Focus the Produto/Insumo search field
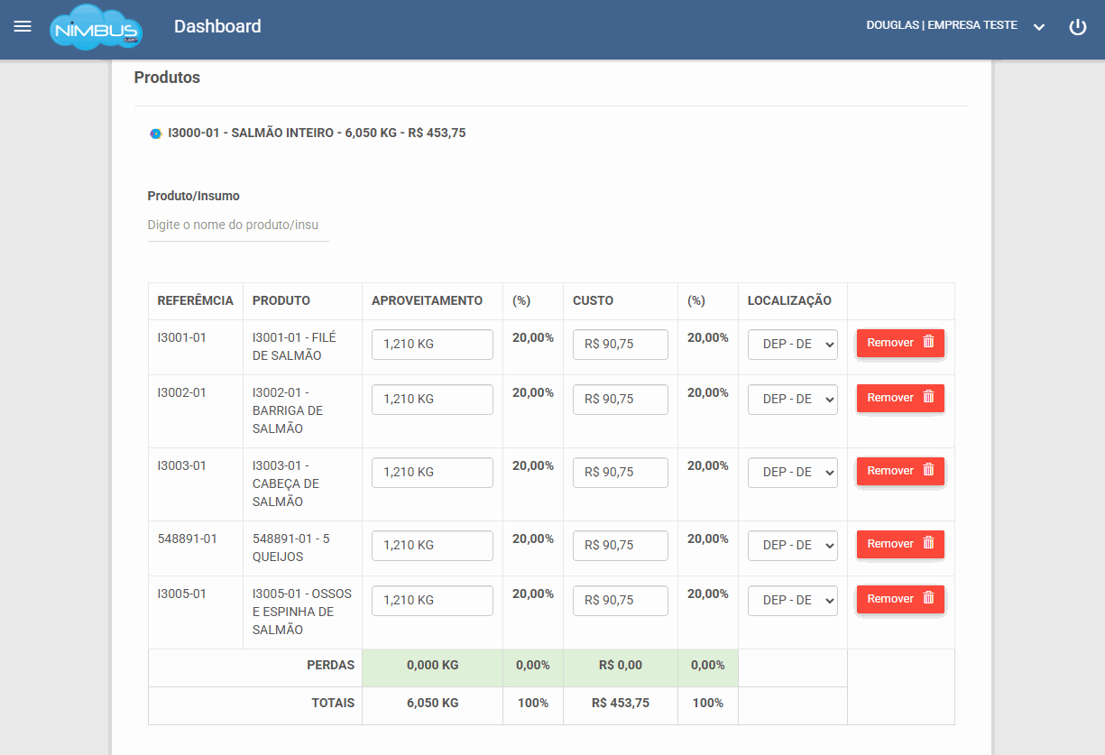Image resolution: width=1105 pixels, height=755 pixels. 238,225
